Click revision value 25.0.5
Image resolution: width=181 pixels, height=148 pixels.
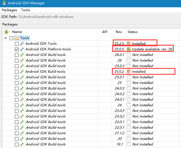tap(119, 49)
